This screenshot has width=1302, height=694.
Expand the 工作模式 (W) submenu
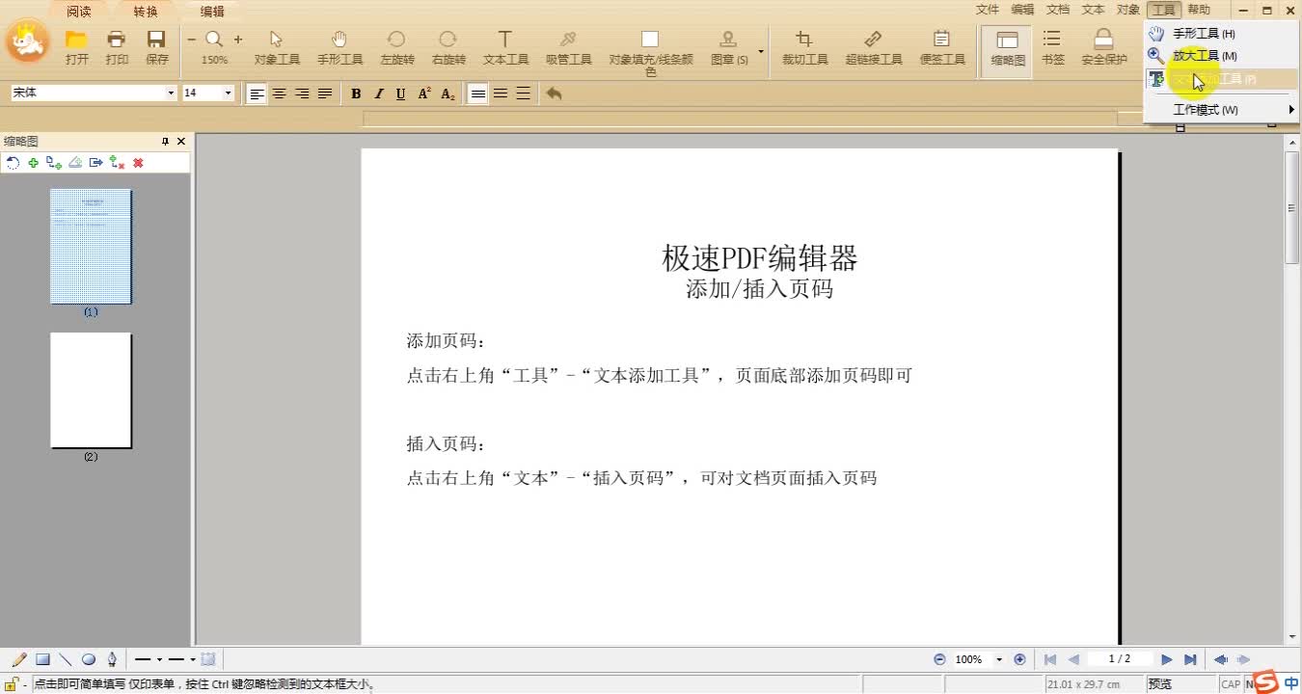pos(1220,110)
